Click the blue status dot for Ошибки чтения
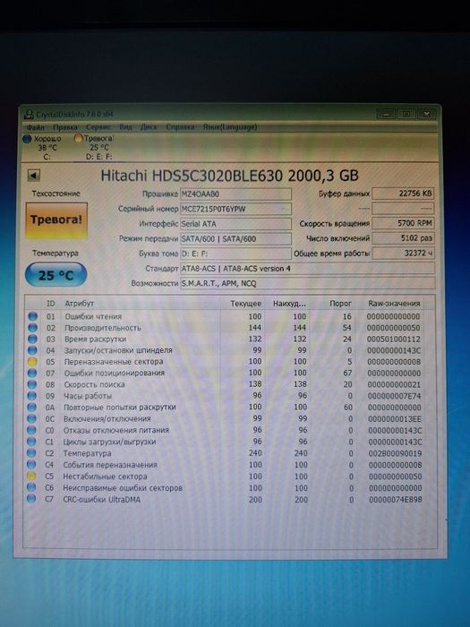Image resolution: width=470 pixels, height=627 pixels. pos(33,316)
